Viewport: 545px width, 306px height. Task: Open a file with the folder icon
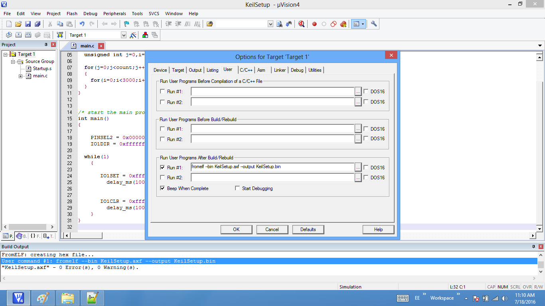pos(18,24)
